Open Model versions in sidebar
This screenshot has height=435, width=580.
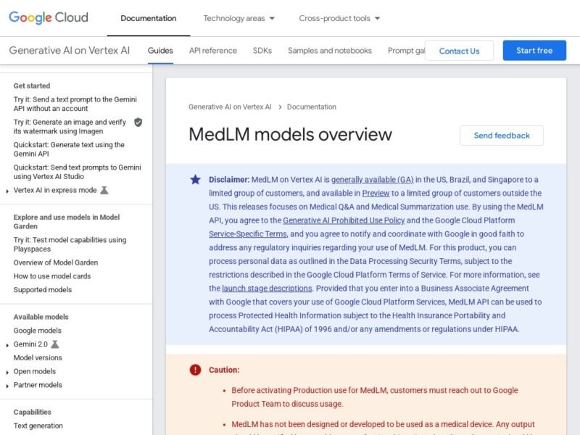point(38,358)
